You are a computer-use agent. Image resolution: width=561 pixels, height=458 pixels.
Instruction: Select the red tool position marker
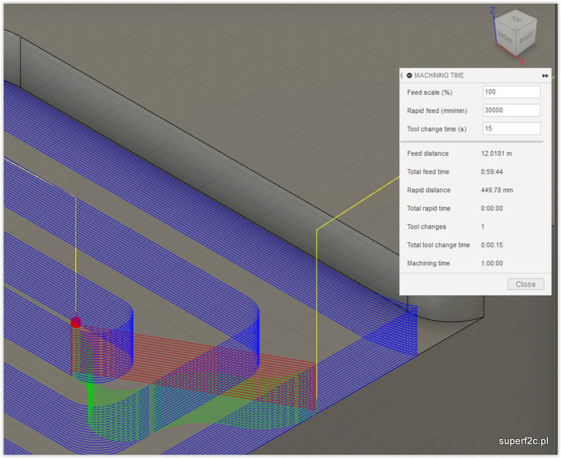point(76,322)
